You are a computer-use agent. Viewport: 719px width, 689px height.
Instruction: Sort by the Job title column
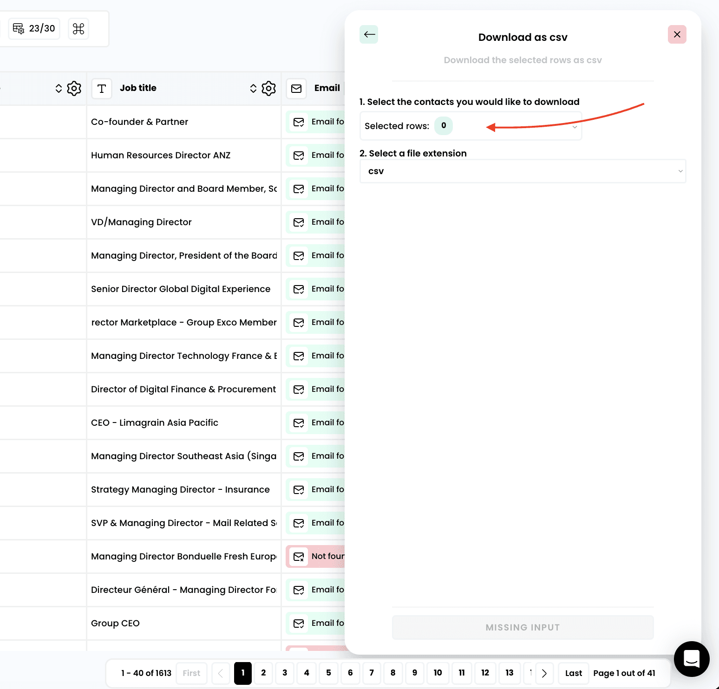click(253, 88)
